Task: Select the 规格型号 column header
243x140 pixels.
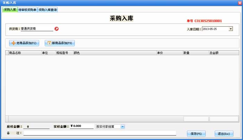Action: click(x=64, y=53)
